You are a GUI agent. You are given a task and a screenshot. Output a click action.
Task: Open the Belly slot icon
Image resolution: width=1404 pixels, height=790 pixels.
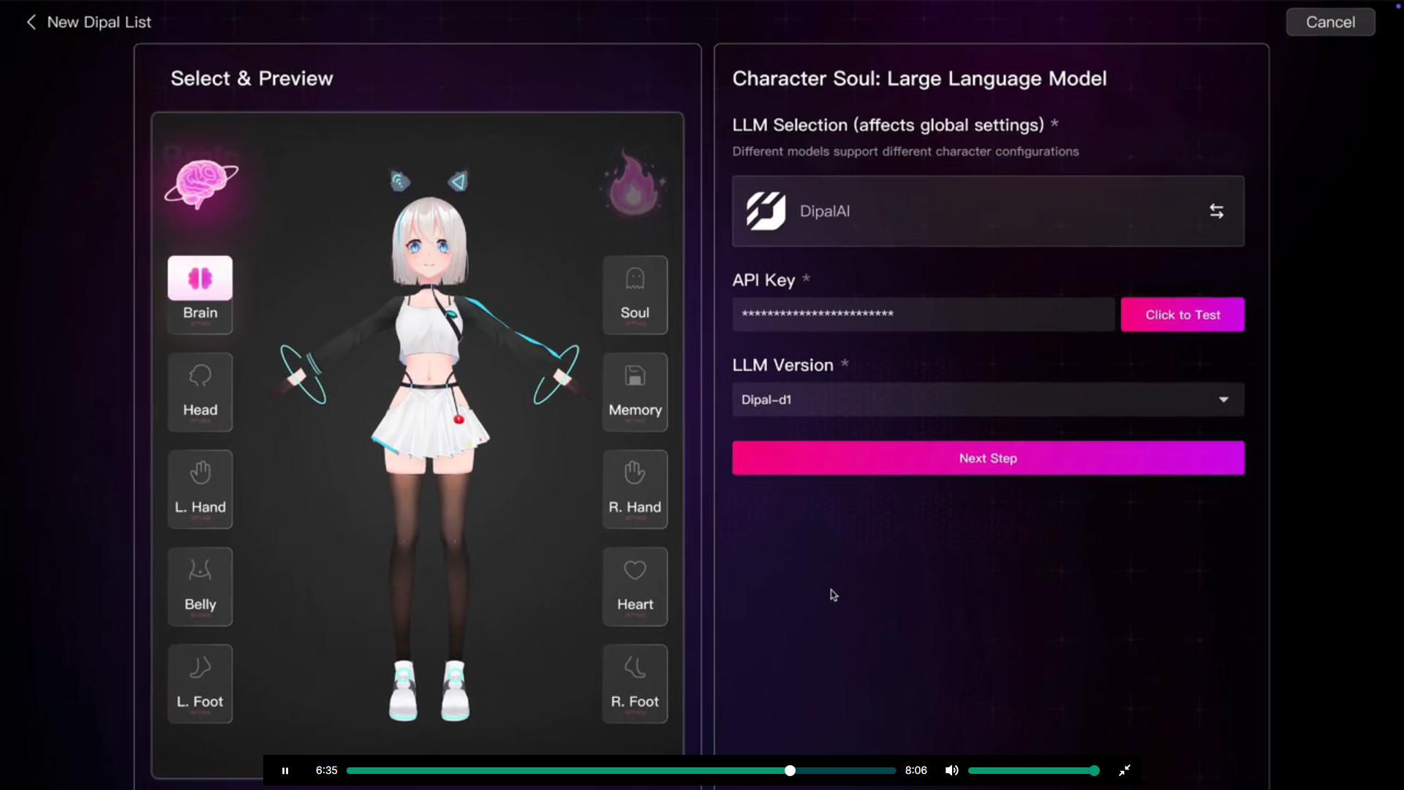200,571
